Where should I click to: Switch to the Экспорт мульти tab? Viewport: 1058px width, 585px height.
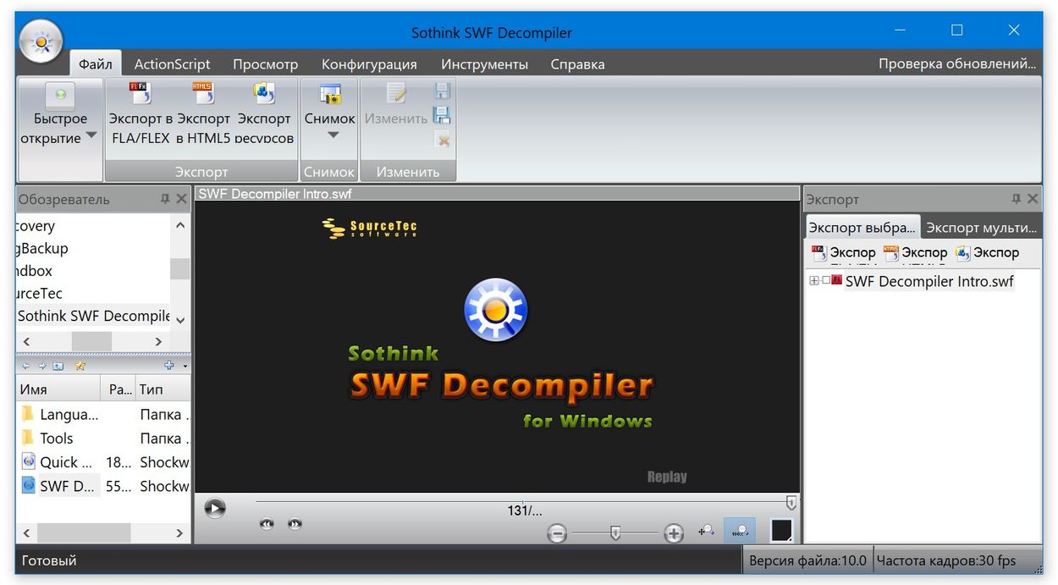click(x=980, y=227)
